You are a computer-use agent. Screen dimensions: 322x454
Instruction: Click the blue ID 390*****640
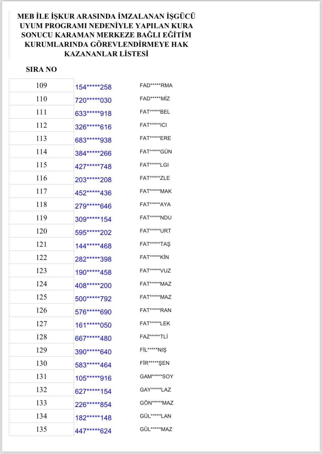[x=93, y=352]
